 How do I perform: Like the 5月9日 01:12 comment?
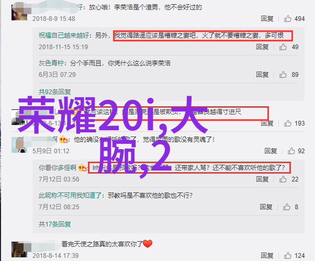pos(291,151)
